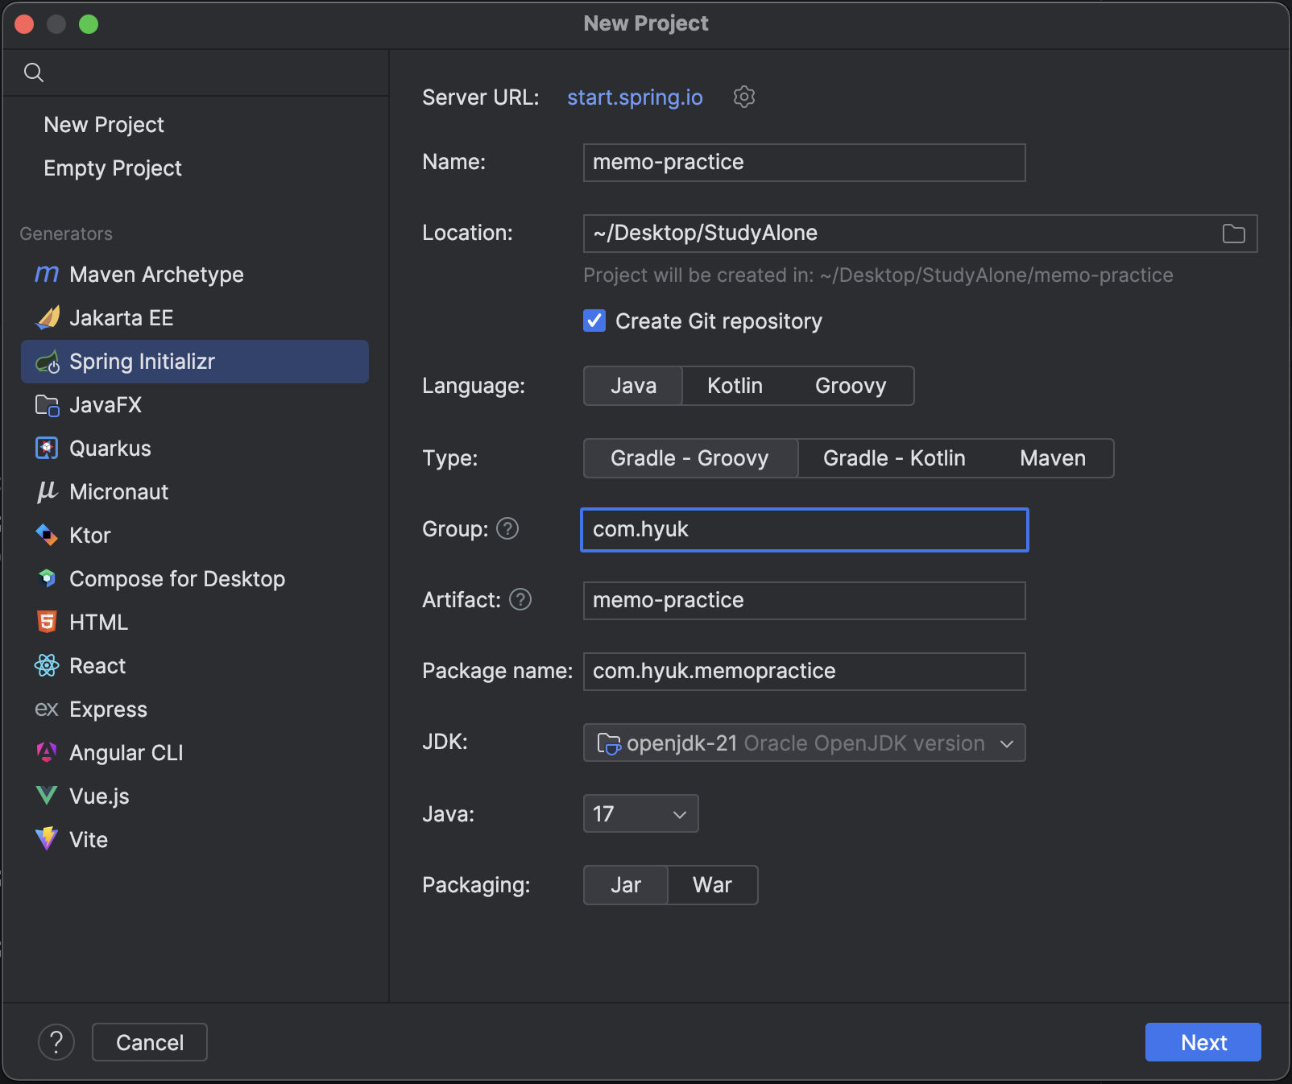
Task: Open start.spring.io server link
Action: tap(635, 97)
